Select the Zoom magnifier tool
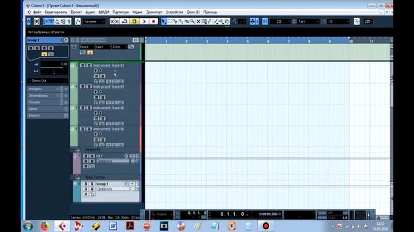 [x=193, y=21]
